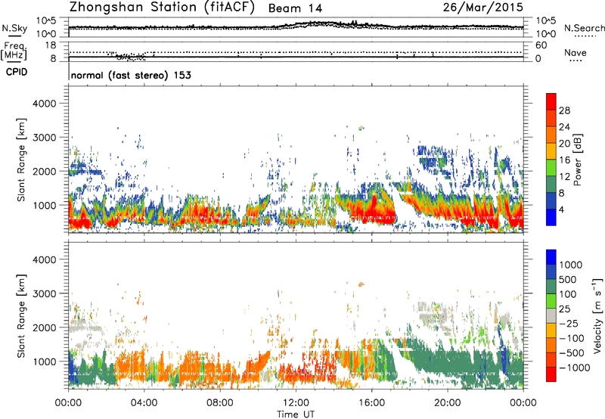
Task: Click the '-1000' tick on velocity color bar
Action: tap(574, 368)
